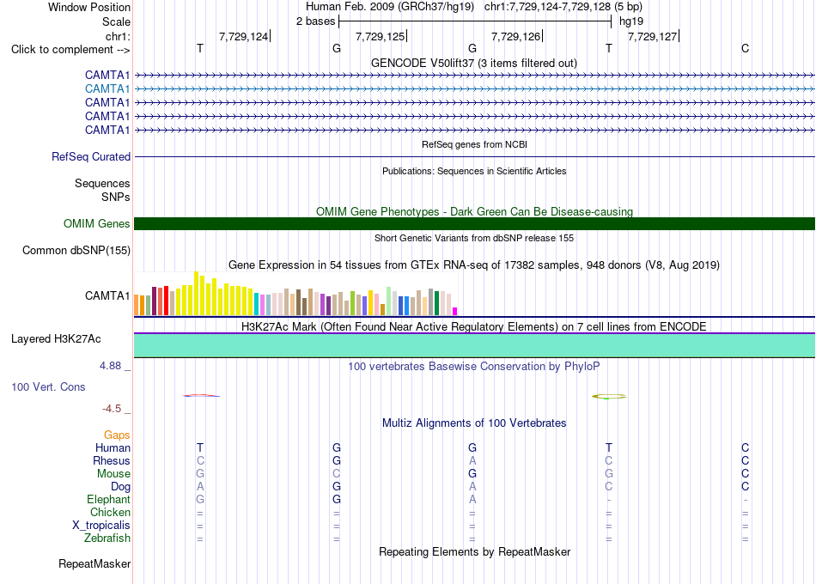Open 'Short Genetic Variants from dbSNP release 155' title

click(x=474, y=238)
